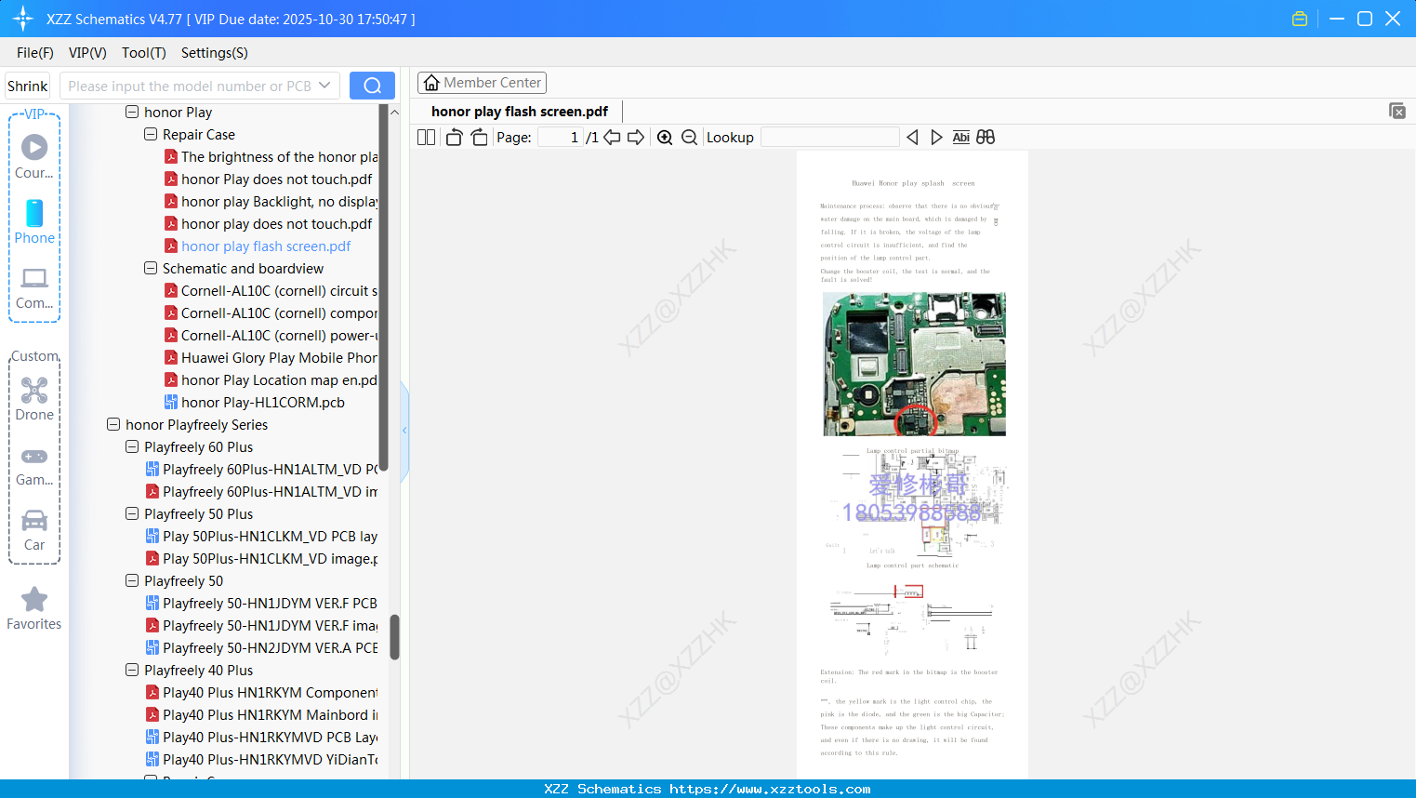Collapse honor Playfreely Series node

tap(113, 425)
